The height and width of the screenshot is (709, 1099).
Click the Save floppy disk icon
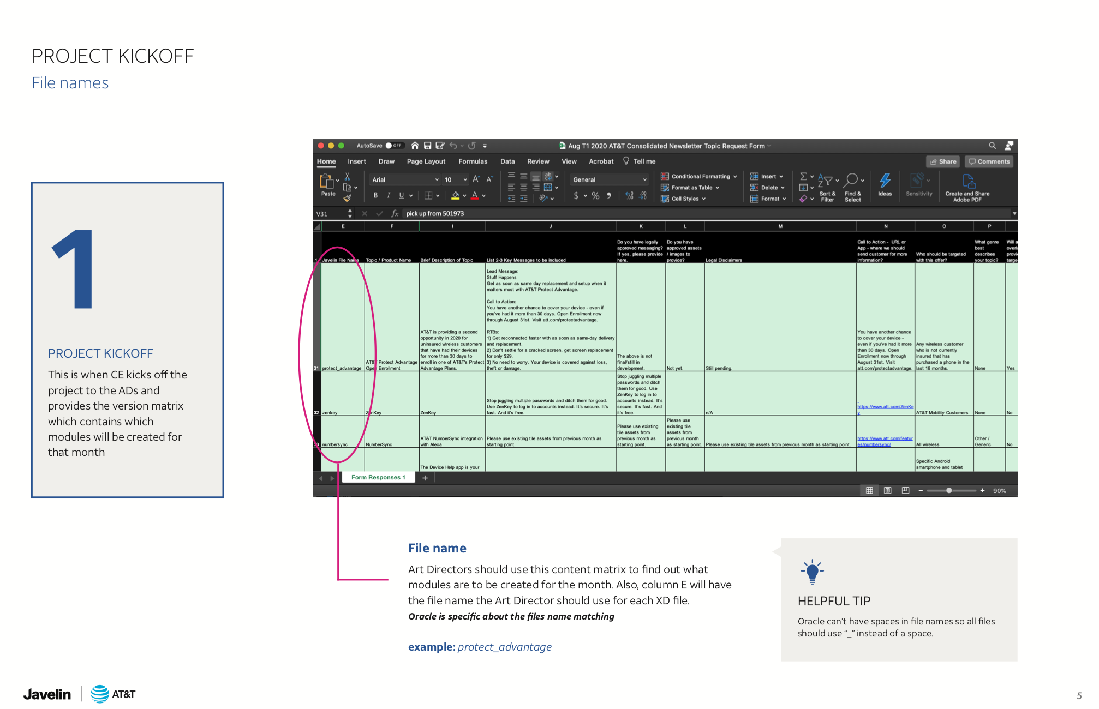pyautogui.click(x=427, y=146)
